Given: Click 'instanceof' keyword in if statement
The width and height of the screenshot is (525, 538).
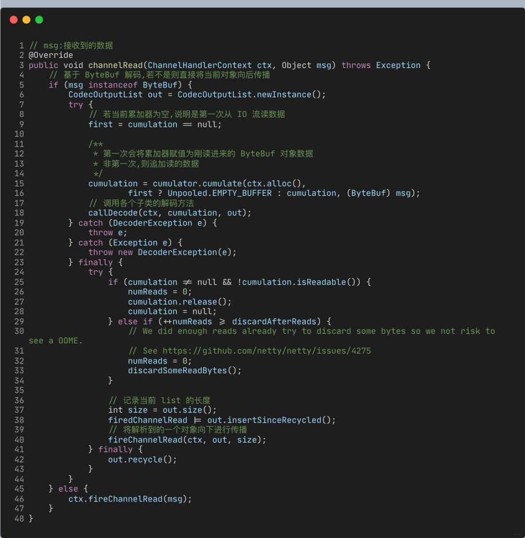Looking at the screenshot, I should coord(113,85).
